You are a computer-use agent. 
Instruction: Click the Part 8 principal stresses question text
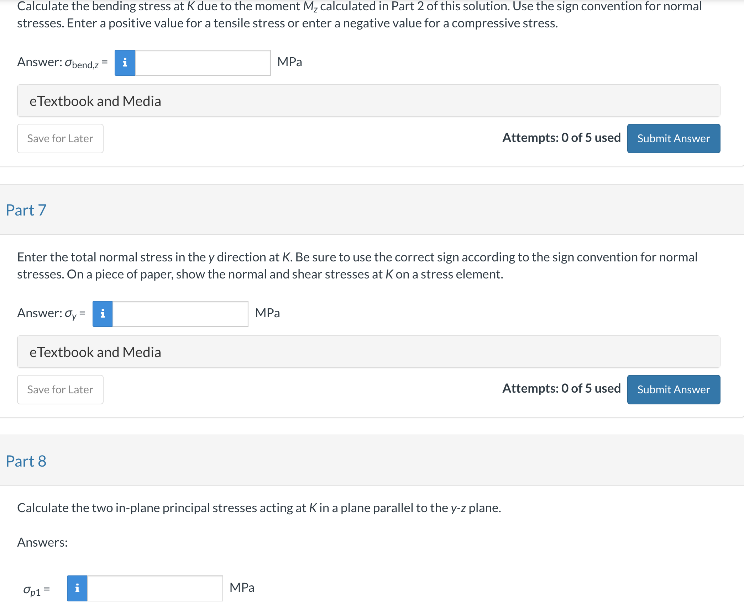[259, 508]
